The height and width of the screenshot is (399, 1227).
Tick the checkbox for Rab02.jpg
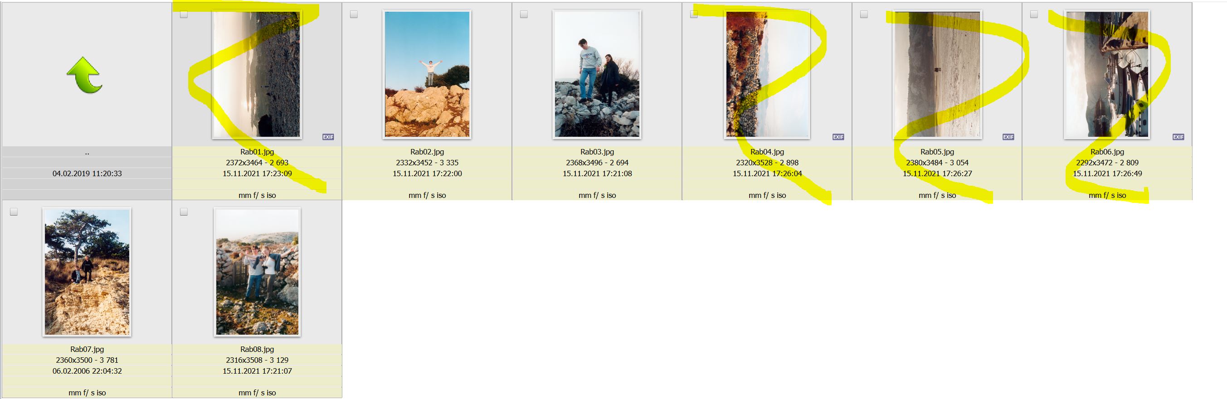tap(354, 14)
